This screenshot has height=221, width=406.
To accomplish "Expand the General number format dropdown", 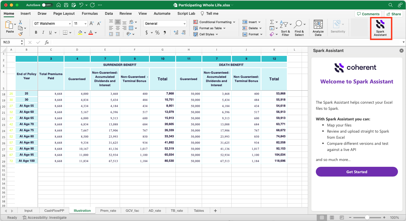I will [184, 24].
